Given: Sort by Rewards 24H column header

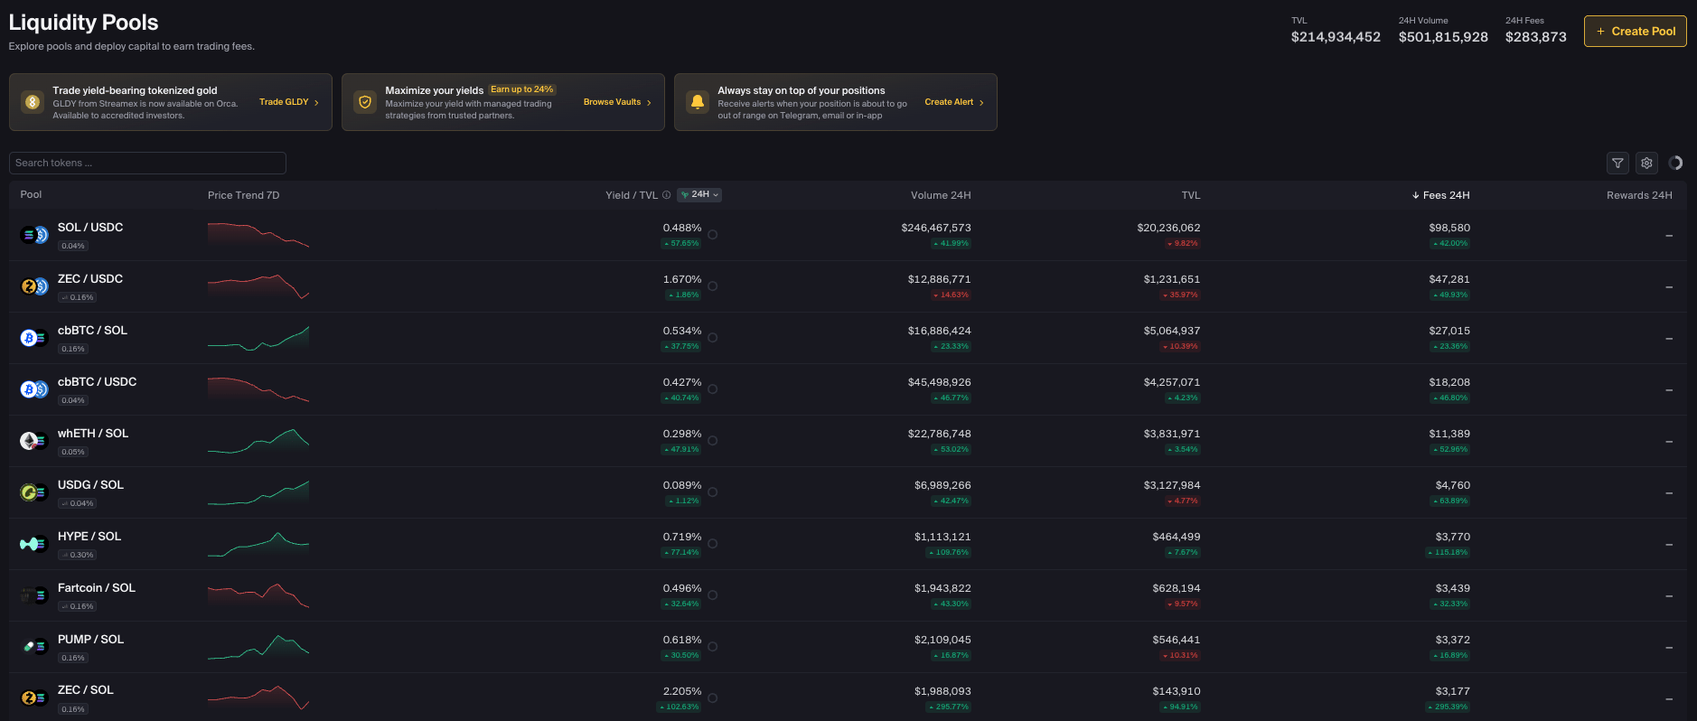Looking at the screenshot, I should tap(1639, 195).
